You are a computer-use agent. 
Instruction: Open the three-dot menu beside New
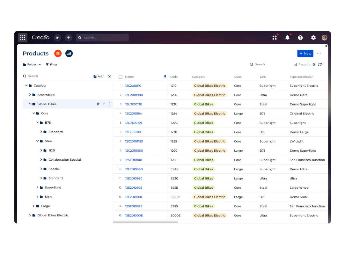tap(319, 54)
